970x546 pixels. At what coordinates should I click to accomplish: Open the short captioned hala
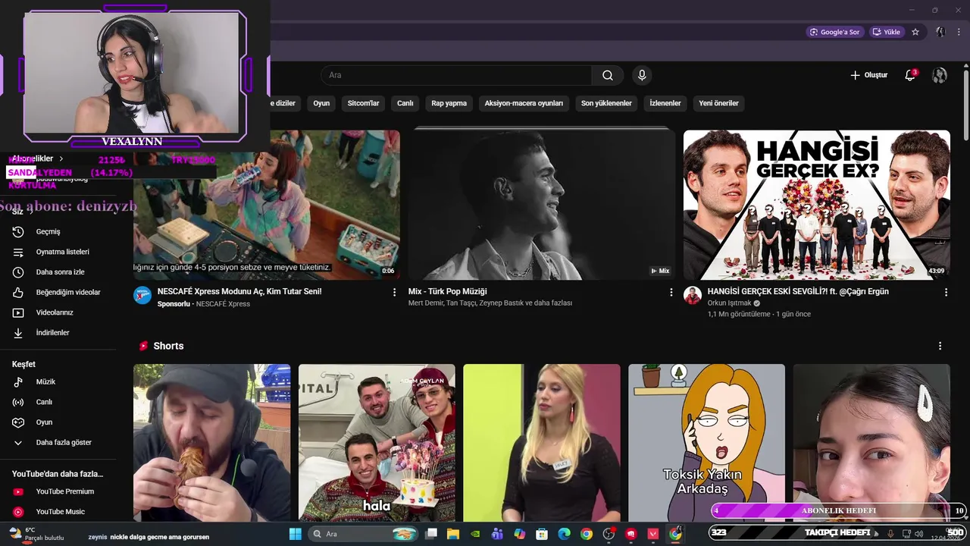[377, 443]
